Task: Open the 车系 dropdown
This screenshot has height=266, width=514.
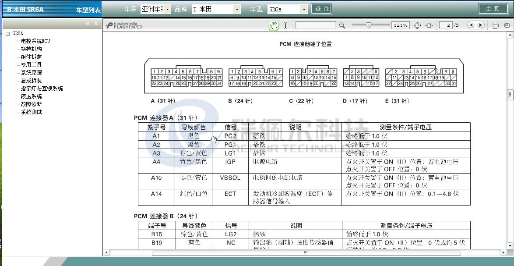Action: (x=168, y=9)
